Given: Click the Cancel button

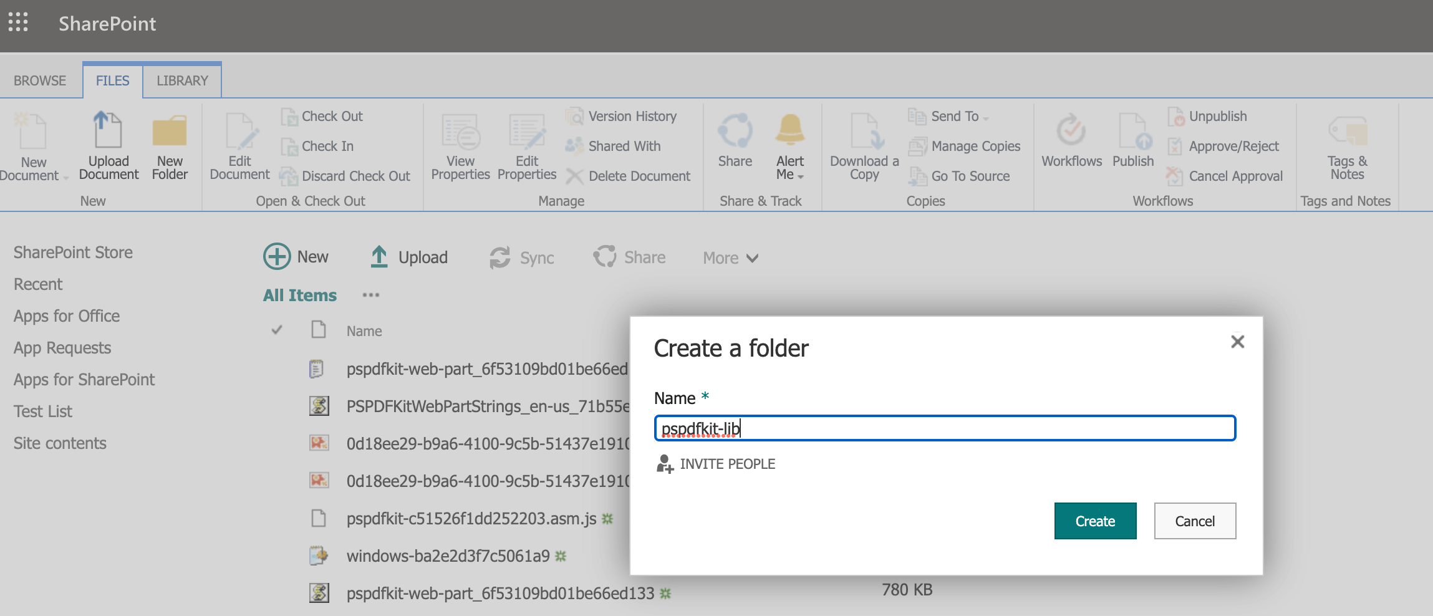Looking at the screenshot, I should (x=1195, y=521).
